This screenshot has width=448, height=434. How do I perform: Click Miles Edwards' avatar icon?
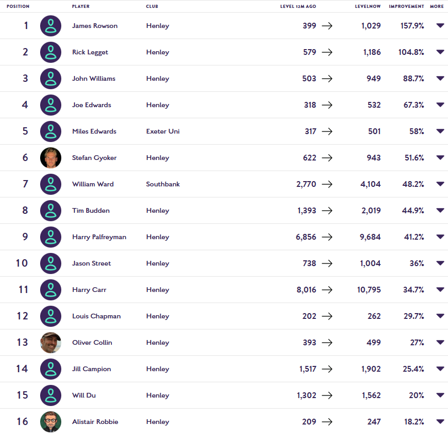51,131
